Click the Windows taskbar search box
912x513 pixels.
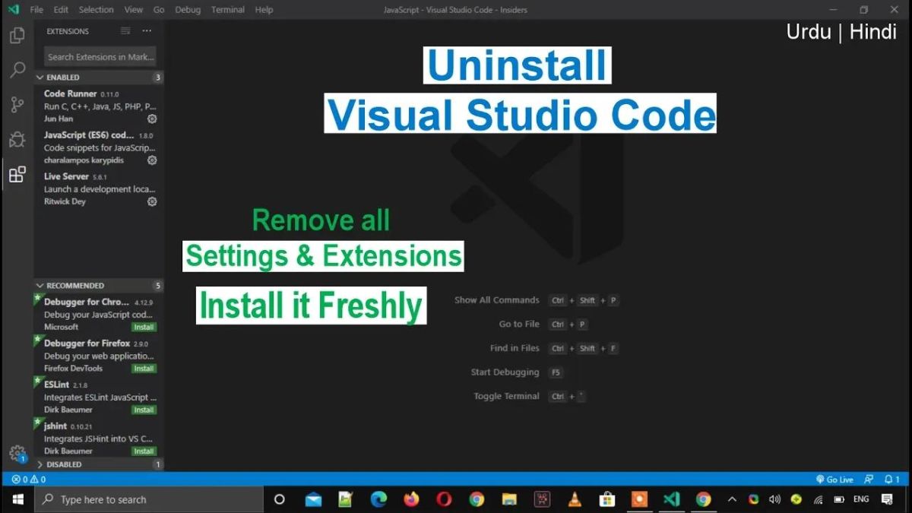(x=149, y=499)
